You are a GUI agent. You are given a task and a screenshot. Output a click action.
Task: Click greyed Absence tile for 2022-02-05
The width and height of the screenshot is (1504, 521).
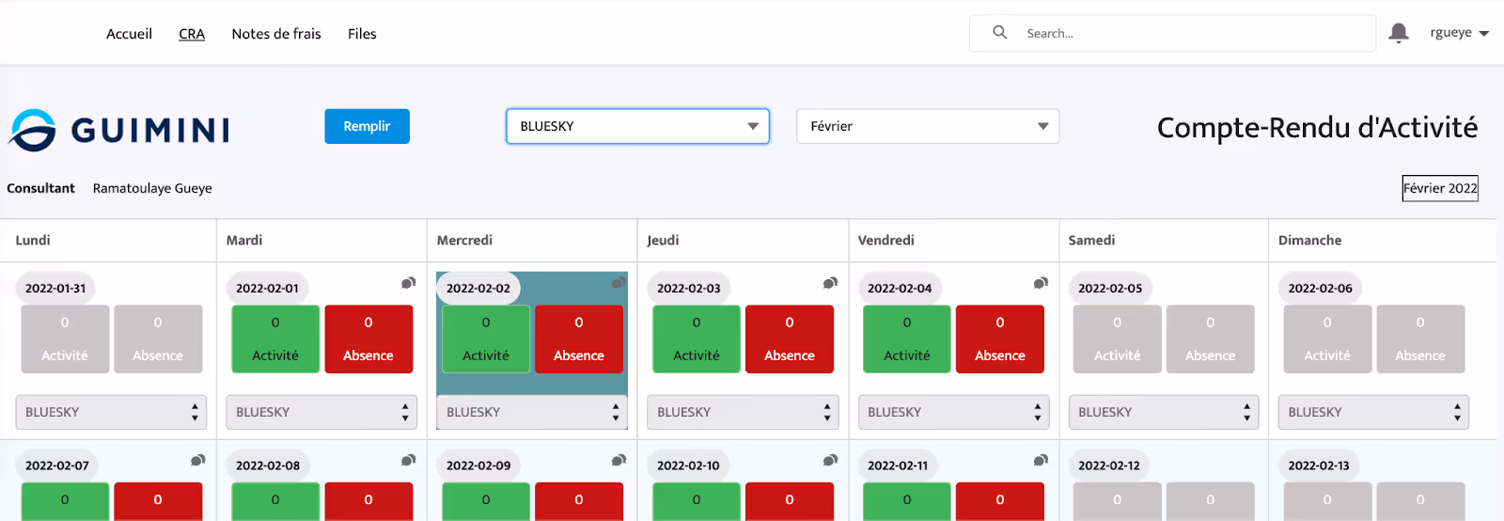pos(1211,339)
